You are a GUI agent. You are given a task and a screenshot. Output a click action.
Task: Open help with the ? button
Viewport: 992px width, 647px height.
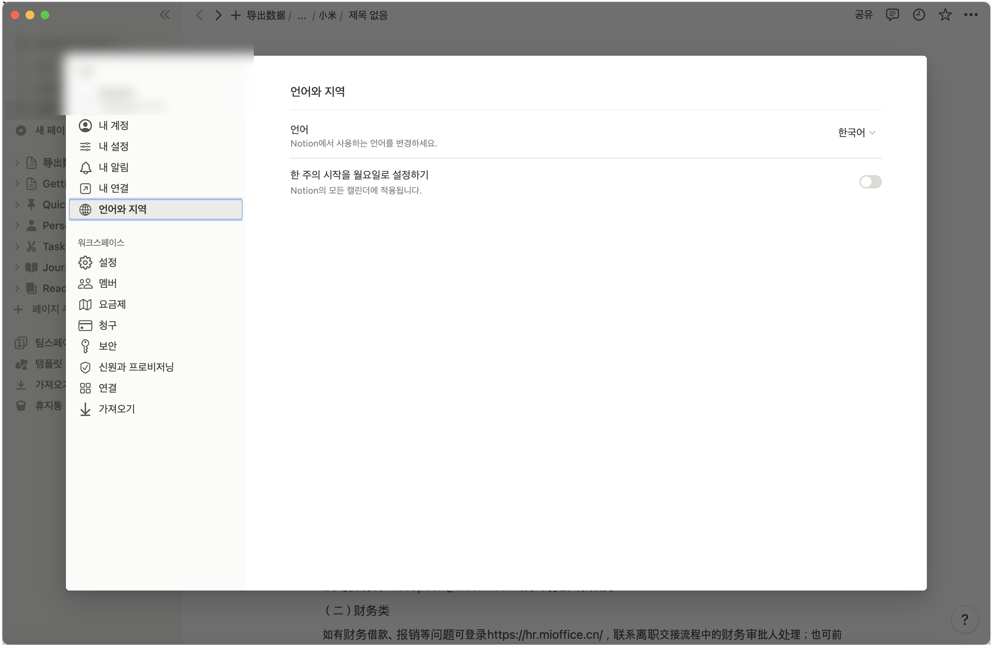click(966, 619)
